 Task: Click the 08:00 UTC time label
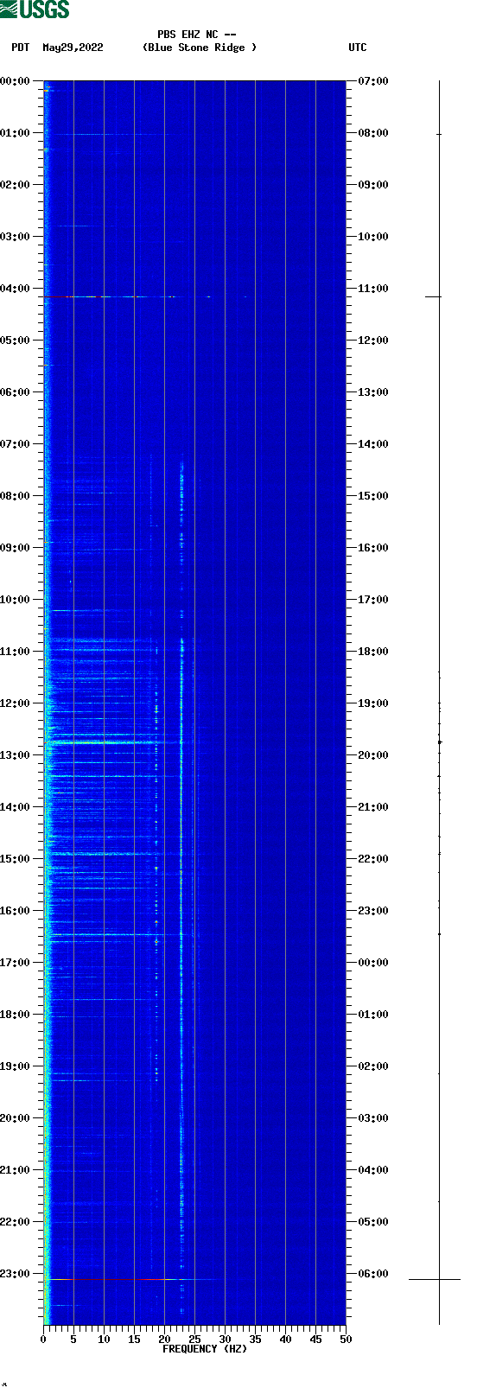(373, 133)
